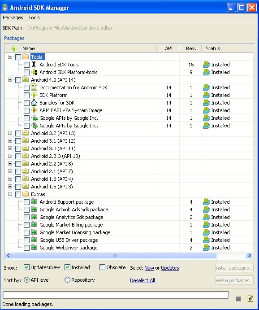Click the wrench icon beside Android SDK Tools
Viewport: 259px width, 310px height.
pyautogui.click(x=34, y=65)
